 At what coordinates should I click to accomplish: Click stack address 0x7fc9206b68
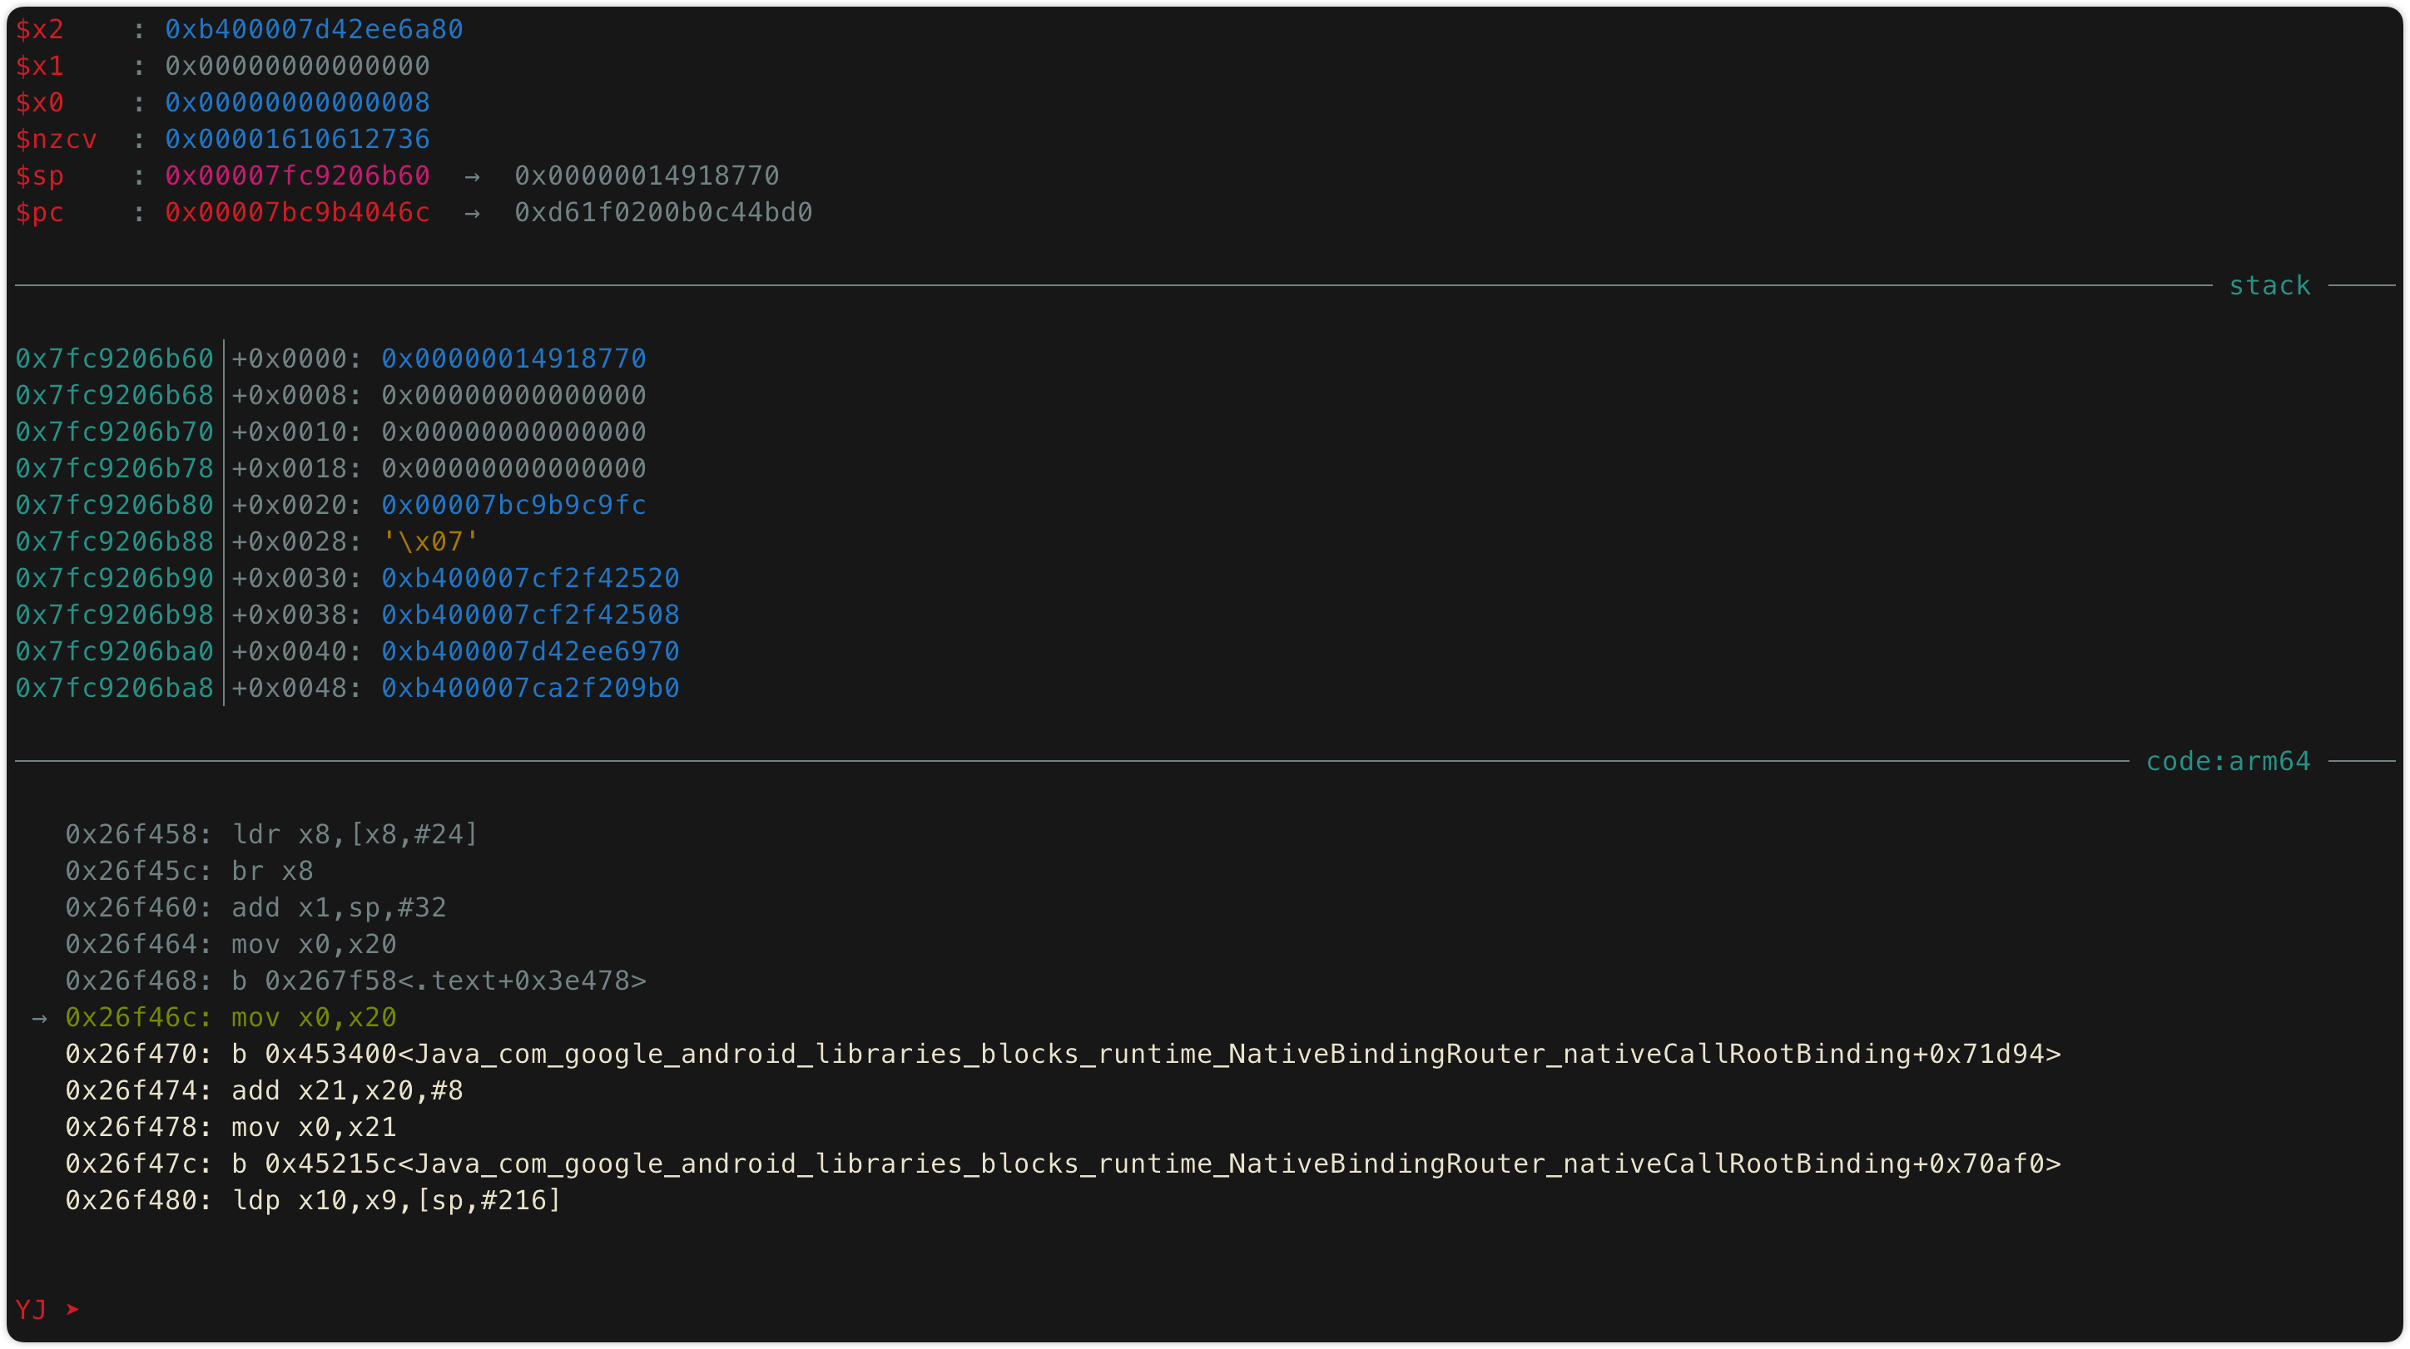click(114, 395)
